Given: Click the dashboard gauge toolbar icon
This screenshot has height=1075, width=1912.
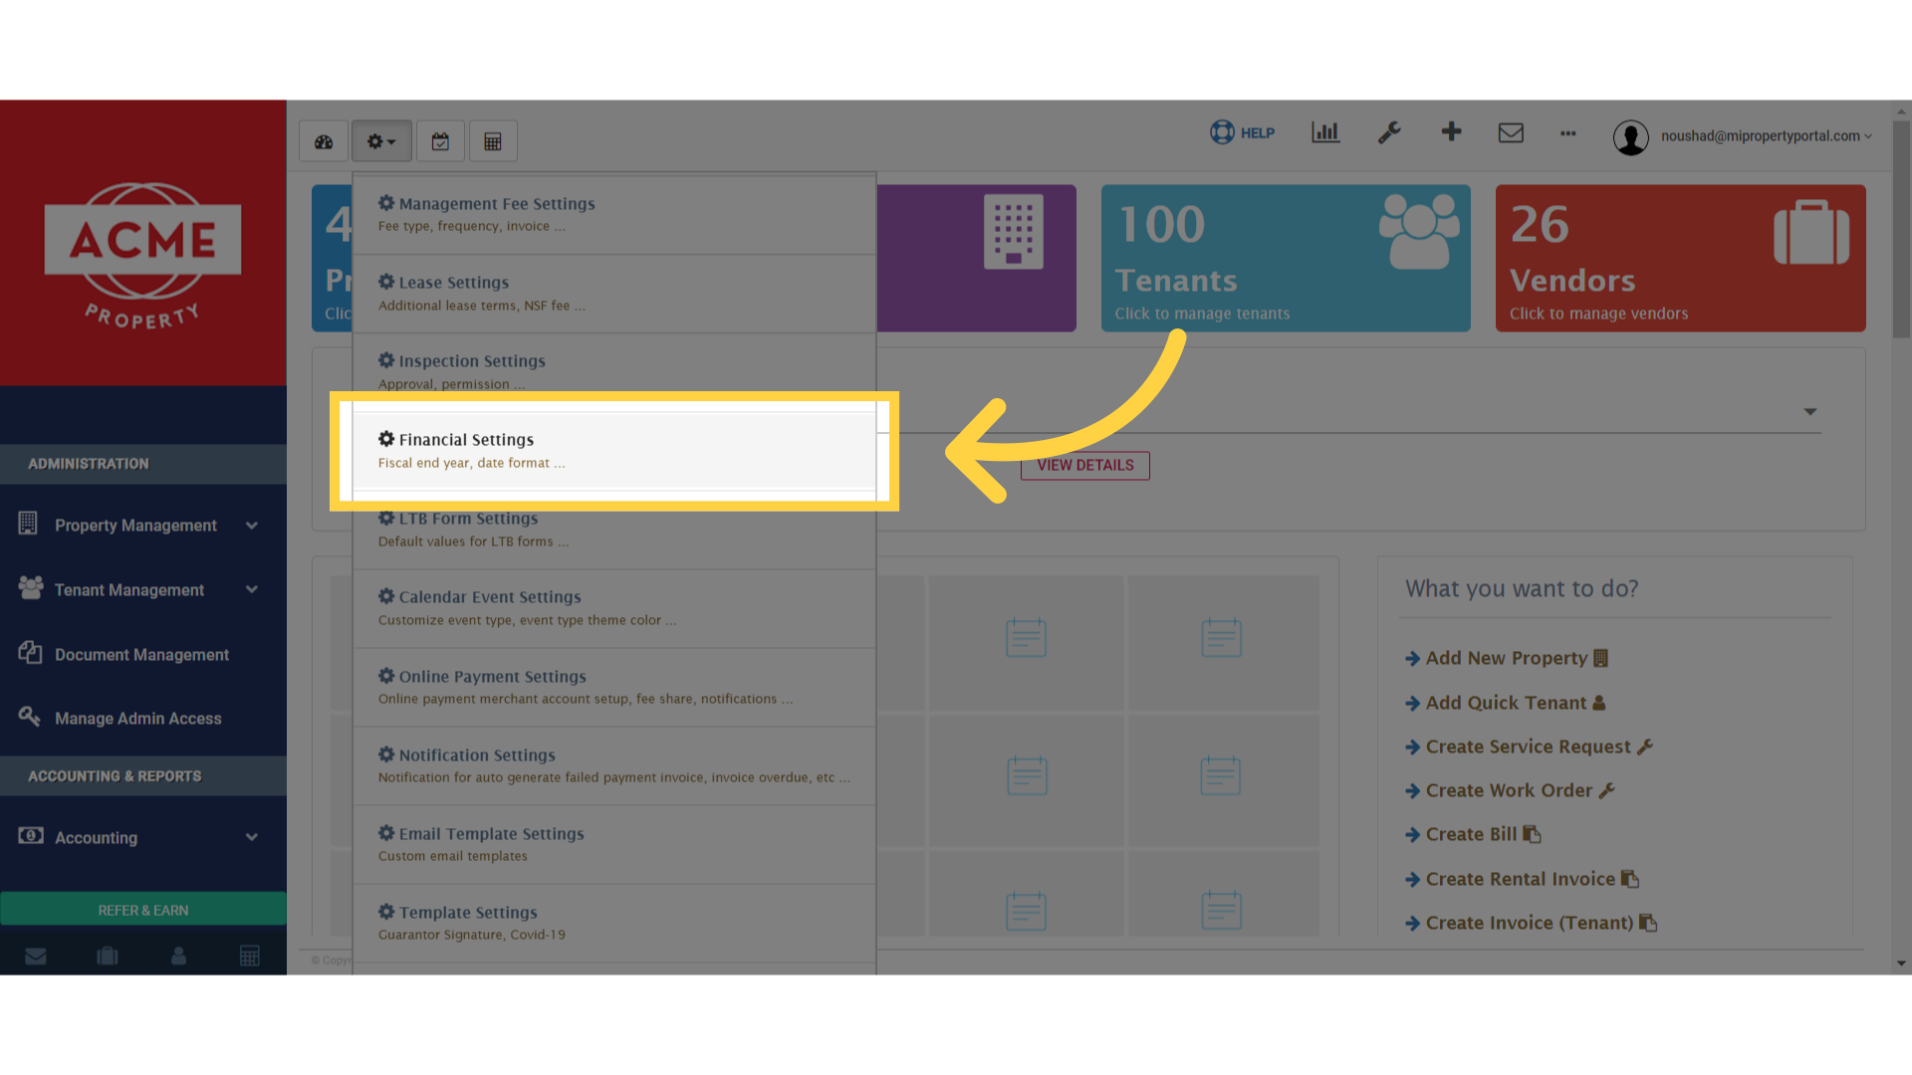Looking at the screenshot, I should click(324, 141).
